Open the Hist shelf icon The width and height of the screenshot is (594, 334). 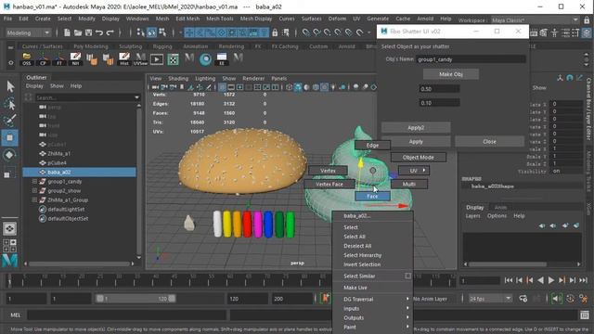pos(123,59)
